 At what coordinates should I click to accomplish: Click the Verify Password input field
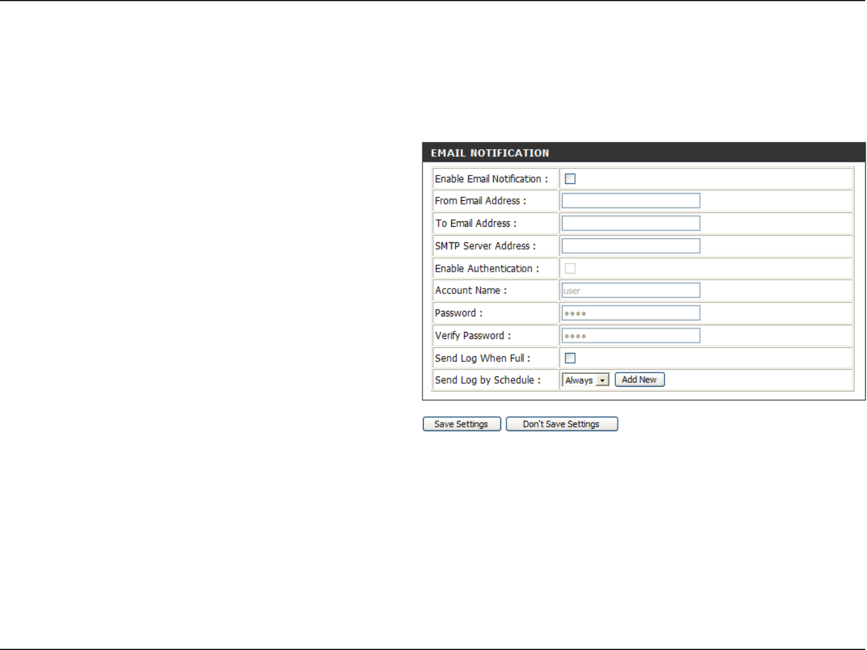631,336
